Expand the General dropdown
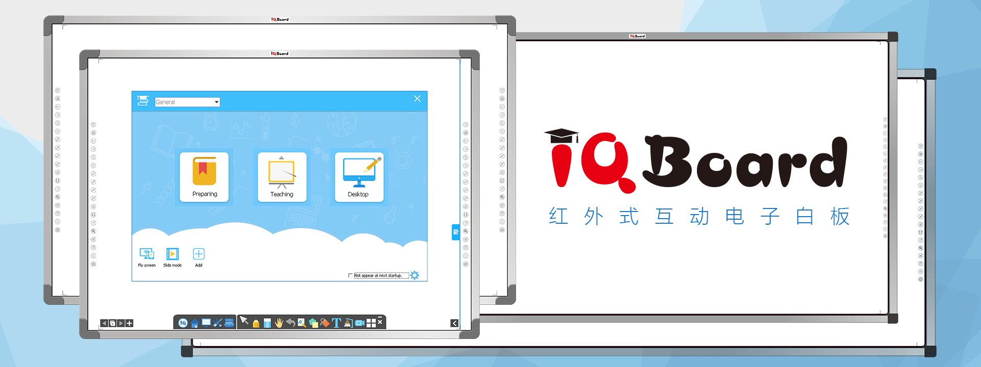 [188, 102]
